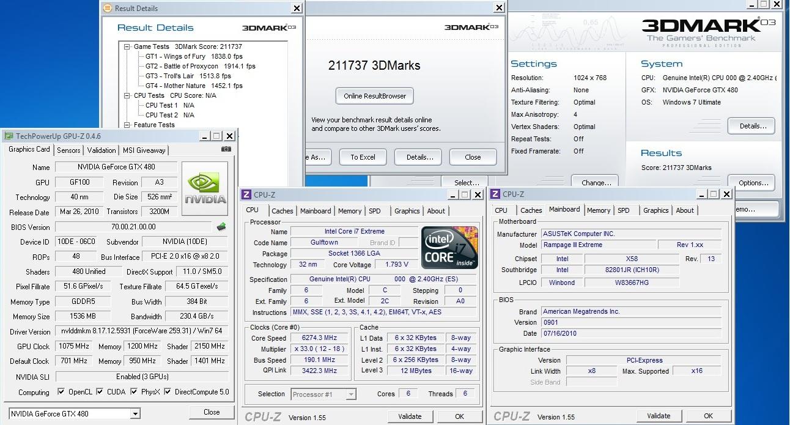
Task: Click the Change... settings button
Action: pyautogui.click(x=596, y=182)
